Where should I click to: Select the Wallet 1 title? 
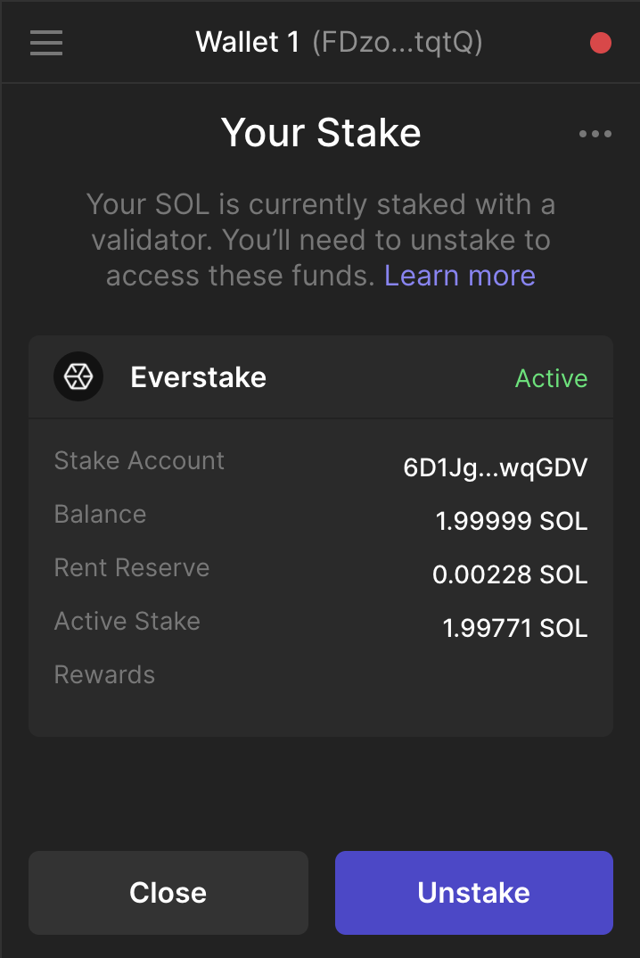pyautogui.click(x=247, y=41)
